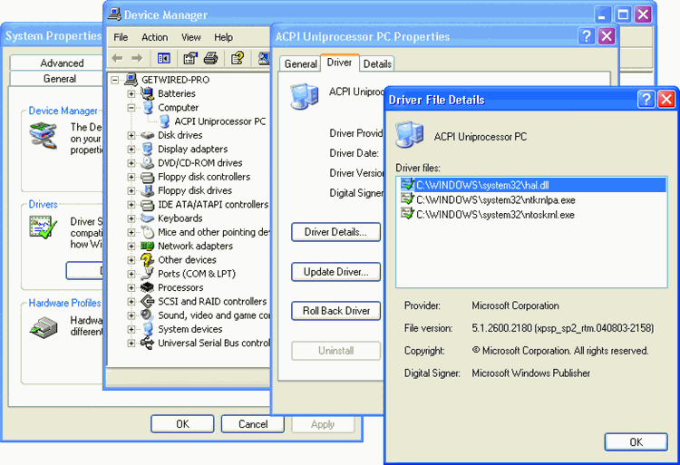This screenshot has height=465, width=680.
Task: Click the Roll Back Driver button
Action: [335, 311]
